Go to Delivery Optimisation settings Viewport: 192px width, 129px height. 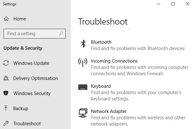(x=36, y=78)
